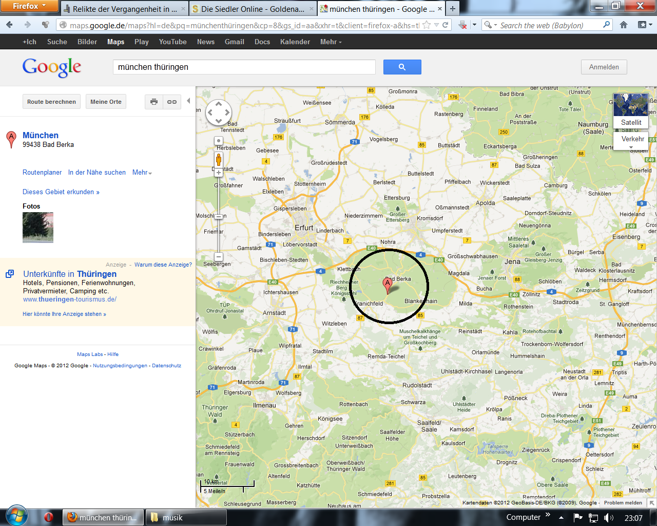Zoom in with the plus button
The width and height of the screenshot is (657, 526).
[x=219, y=173]
